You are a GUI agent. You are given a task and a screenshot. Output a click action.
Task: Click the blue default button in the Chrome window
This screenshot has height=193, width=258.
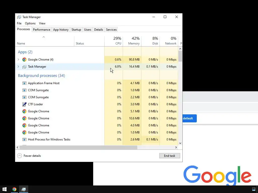tap(189, 118)
